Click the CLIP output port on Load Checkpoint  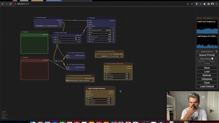(62, 22)
